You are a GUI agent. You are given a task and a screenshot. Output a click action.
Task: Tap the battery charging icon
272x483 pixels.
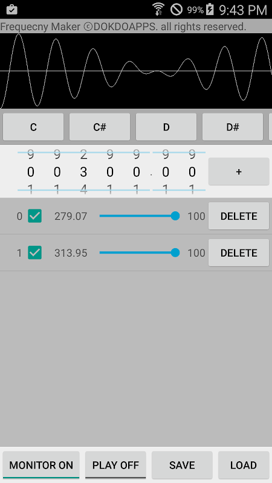click(210, 9)
